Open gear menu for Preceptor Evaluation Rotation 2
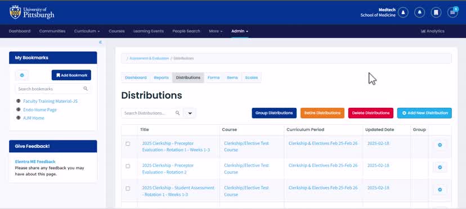466x209 pixels. coord(440,167)
